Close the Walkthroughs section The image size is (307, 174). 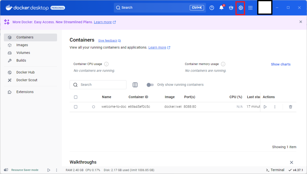pos(291,162)
